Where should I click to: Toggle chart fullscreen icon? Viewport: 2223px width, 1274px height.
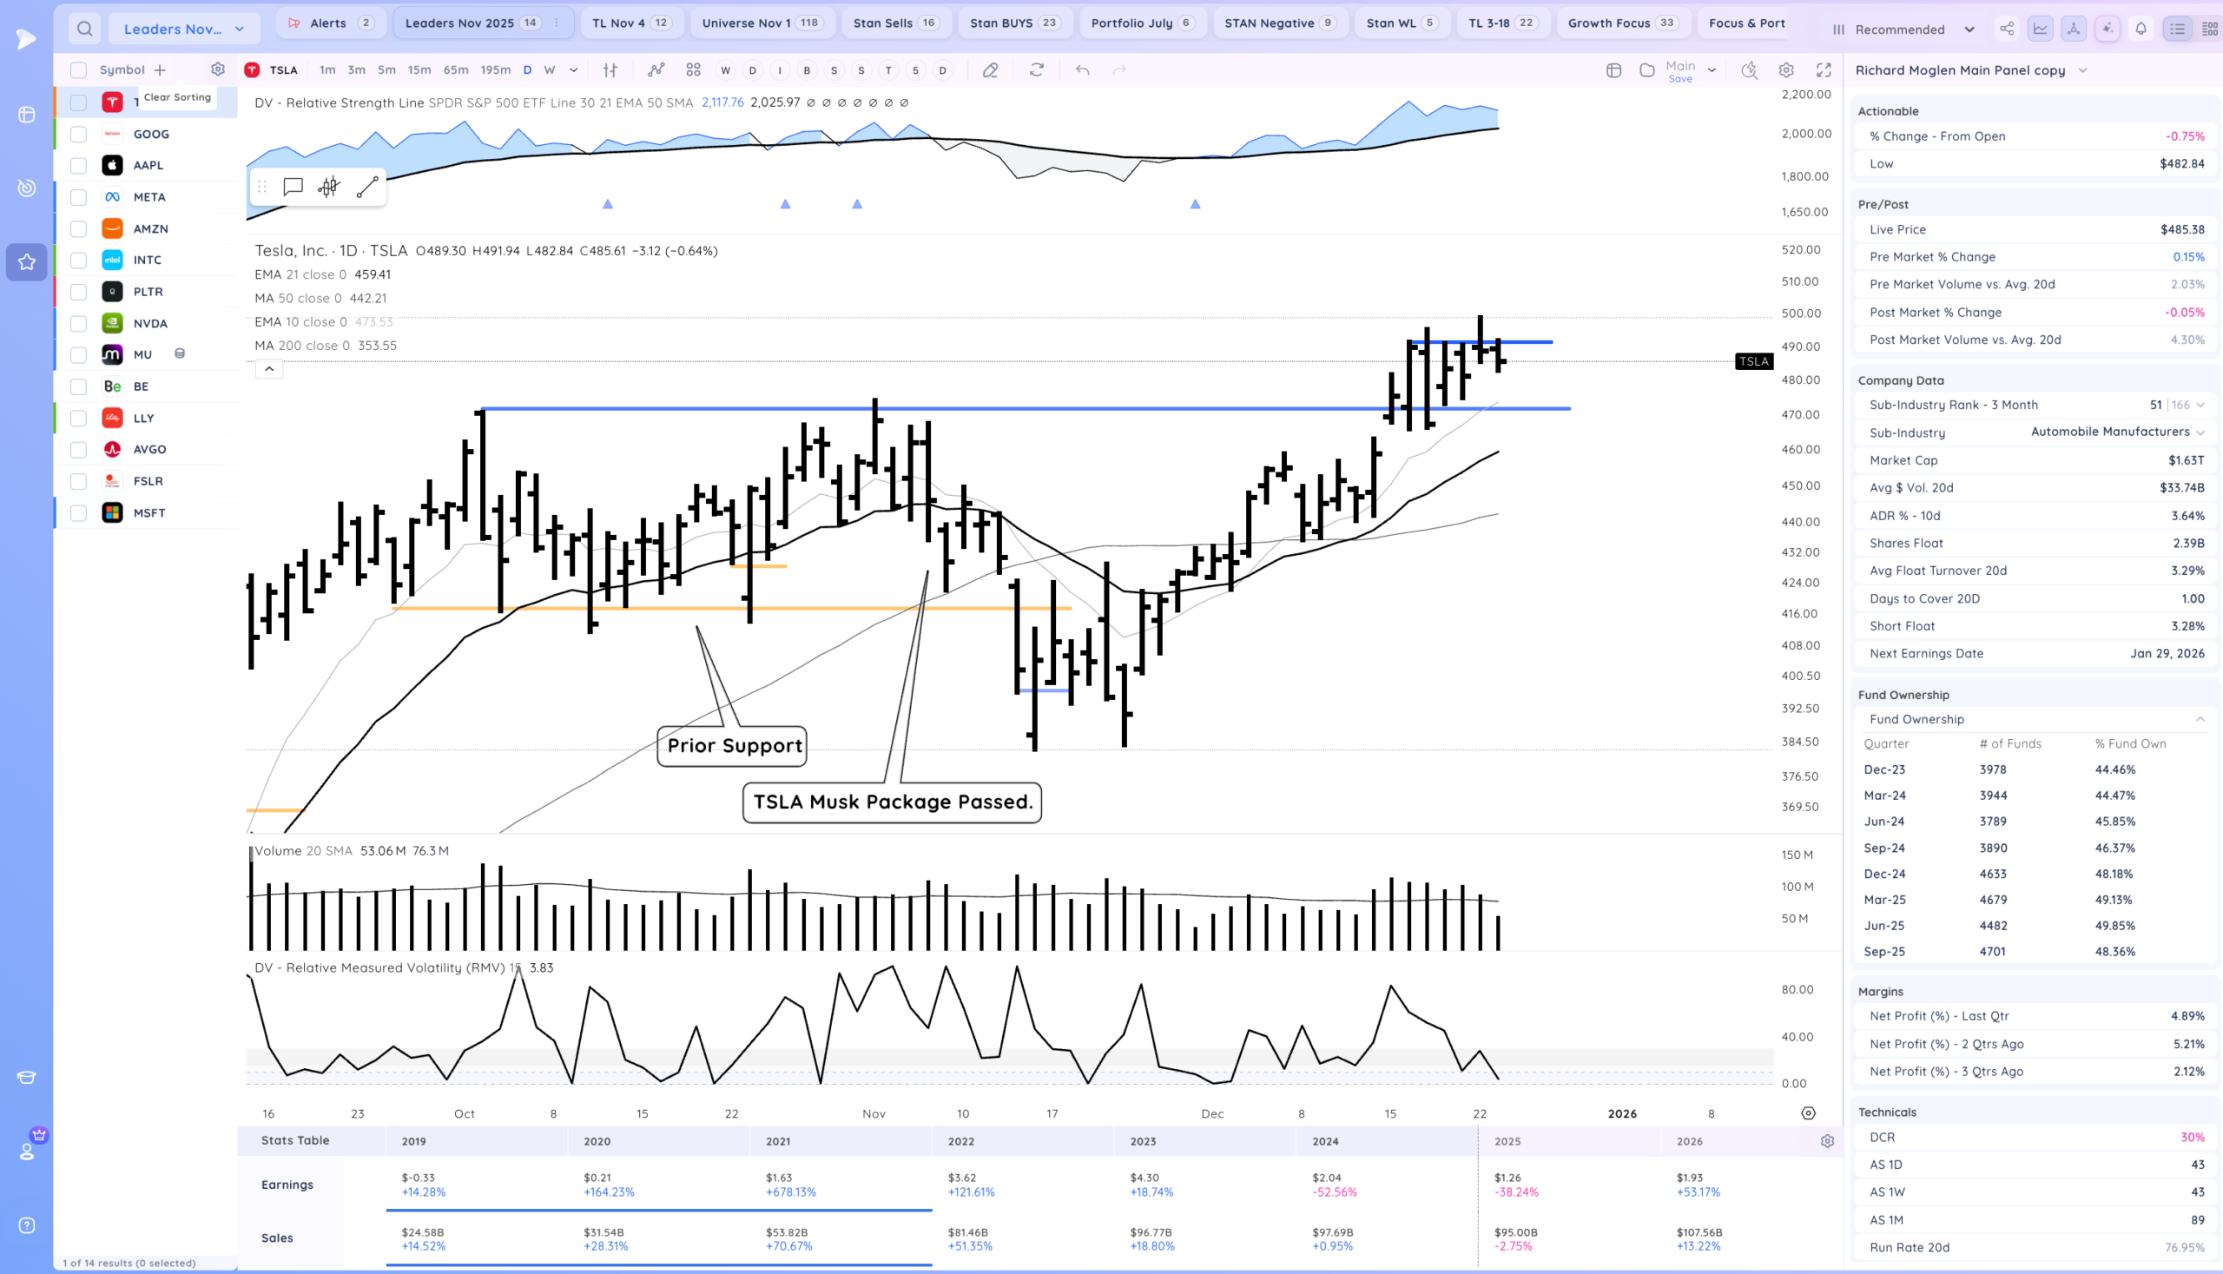(1824, 70)
